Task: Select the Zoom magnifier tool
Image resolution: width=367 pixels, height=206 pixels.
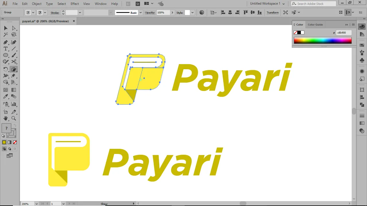Action: click(13, 118)
